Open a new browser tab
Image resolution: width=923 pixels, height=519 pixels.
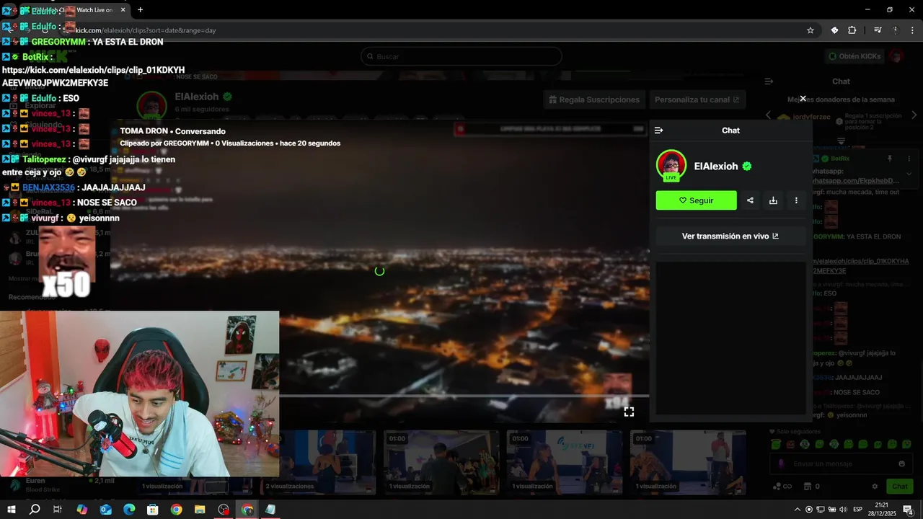(x=140, y=9)
